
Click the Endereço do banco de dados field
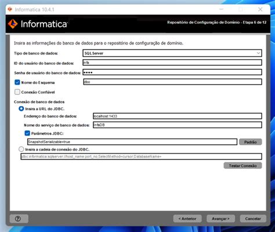(x=178, y=116)
